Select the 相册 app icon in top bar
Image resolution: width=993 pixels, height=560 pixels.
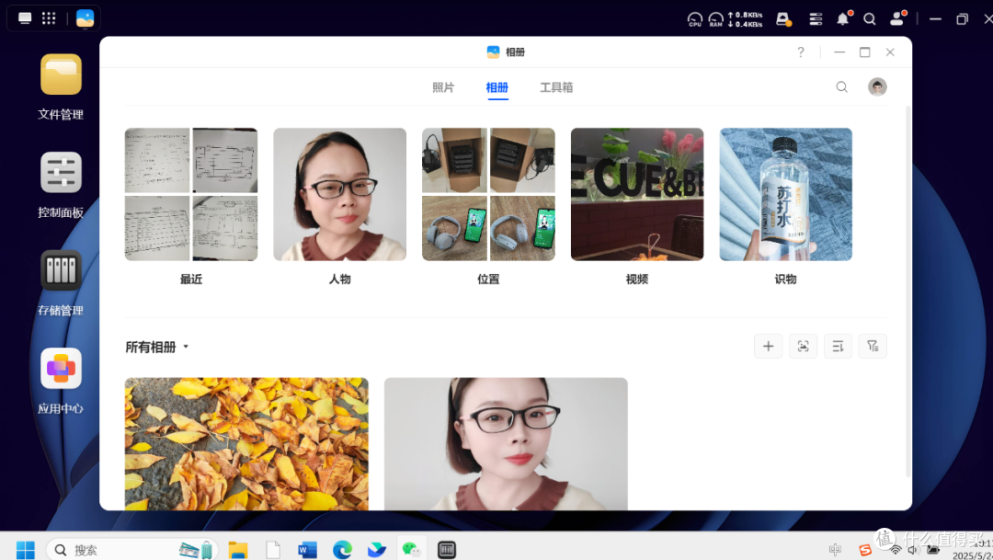[x=85, y=18]
